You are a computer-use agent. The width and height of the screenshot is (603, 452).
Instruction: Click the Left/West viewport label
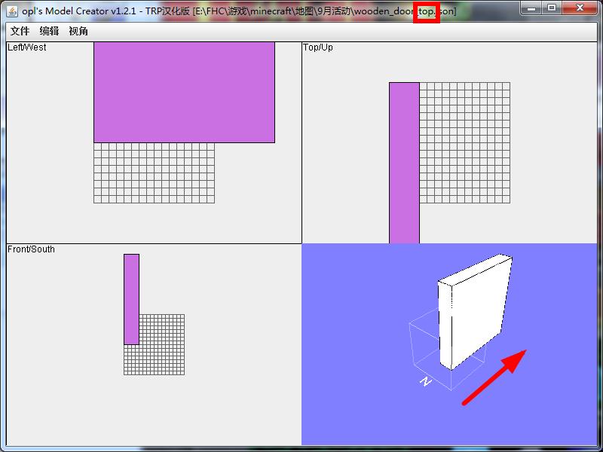[x=27, y=47]
